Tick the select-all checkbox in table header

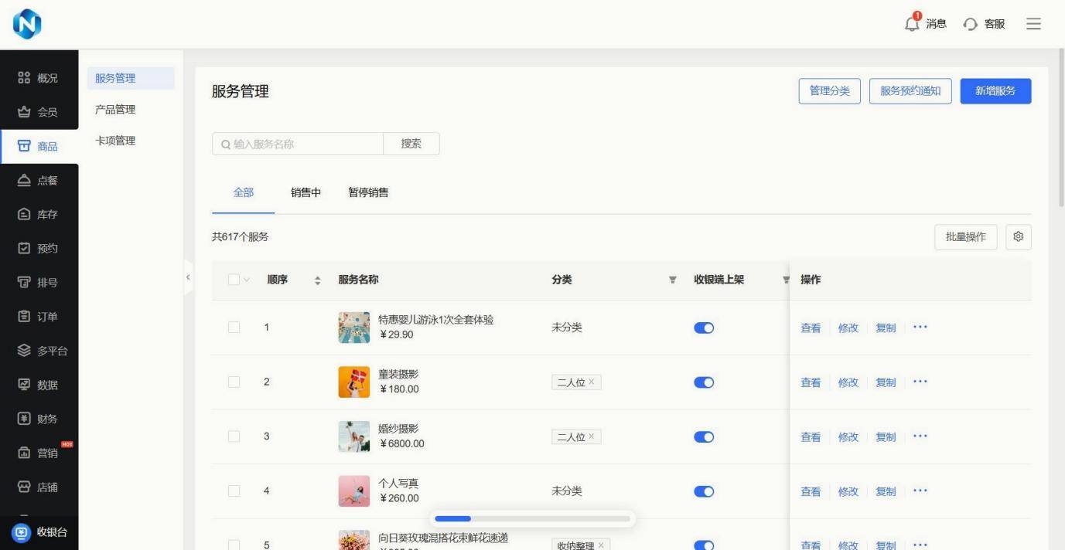tap(234, 280)
